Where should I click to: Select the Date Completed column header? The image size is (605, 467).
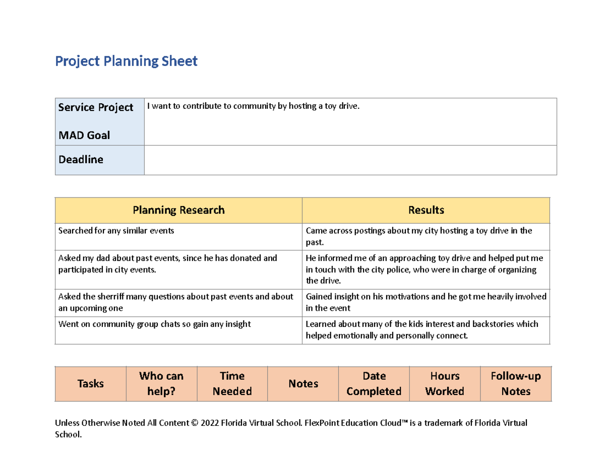click(x=374, y=384)
